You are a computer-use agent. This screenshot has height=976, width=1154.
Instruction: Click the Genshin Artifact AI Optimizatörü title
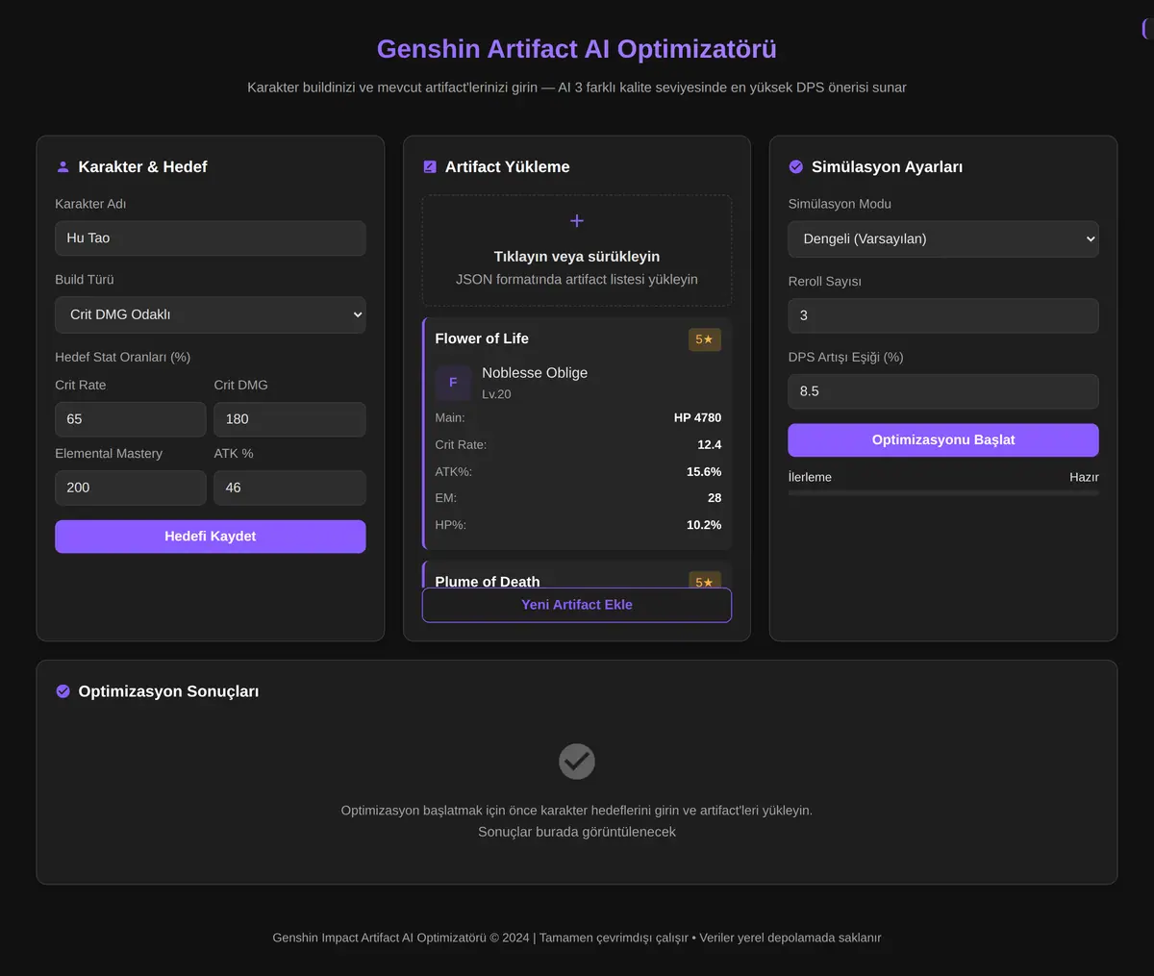tap(577, 49)
